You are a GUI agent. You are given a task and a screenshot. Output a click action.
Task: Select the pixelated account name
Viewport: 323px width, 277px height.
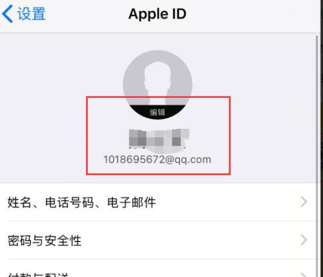tap(159, 138)
